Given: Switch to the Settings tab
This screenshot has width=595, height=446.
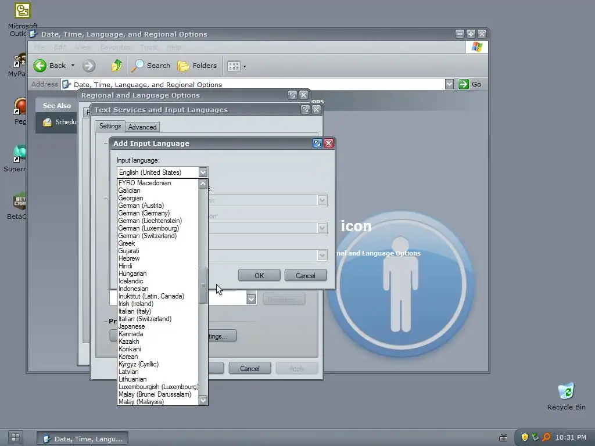Looking at the screenshot, I should tap(110, 126).
